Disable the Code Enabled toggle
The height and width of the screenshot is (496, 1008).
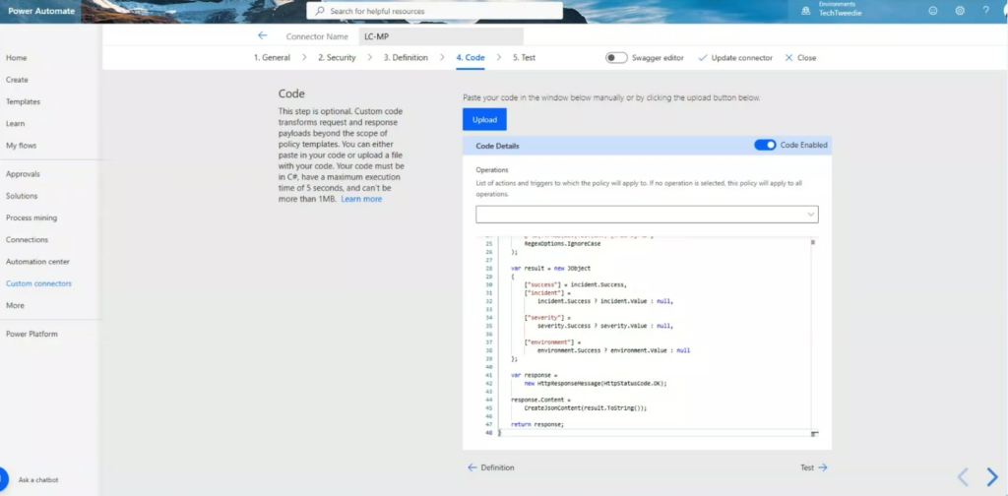click(x=765, y=146)
